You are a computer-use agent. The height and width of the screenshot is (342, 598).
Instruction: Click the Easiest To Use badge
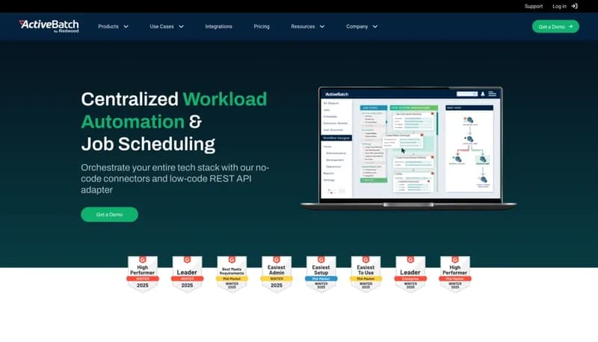(x=366, y=274)
